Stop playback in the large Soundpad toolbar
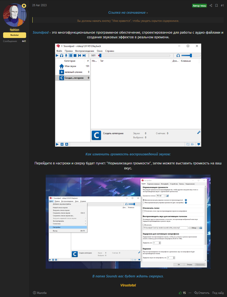 pos(75,55)
